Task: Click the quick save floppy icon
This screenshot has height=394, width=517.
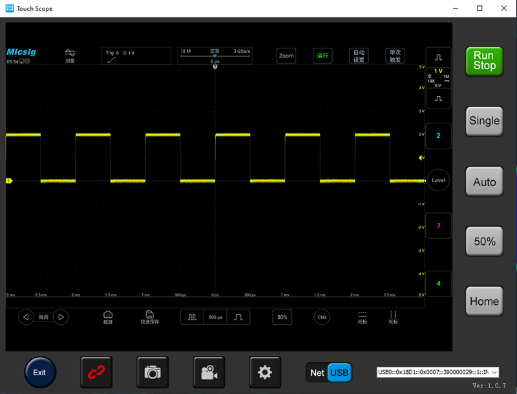Action: 150,318
